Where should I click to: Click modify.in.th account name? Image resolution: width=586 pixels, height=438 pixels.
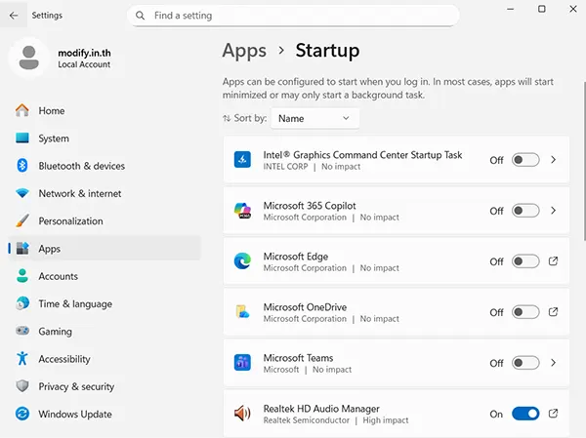click(84, 53)
